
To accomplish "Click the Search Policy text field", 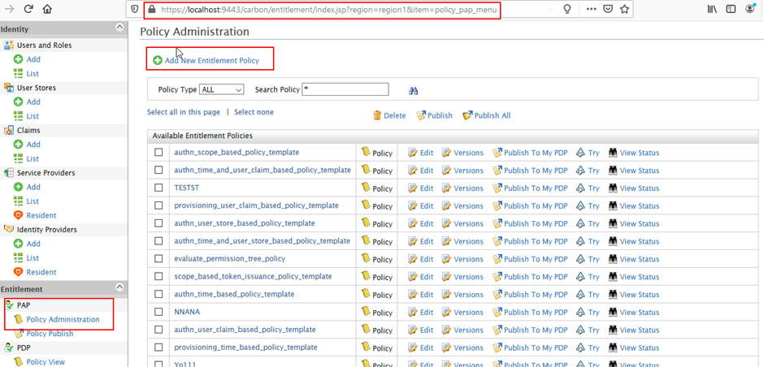I will 345,89.
